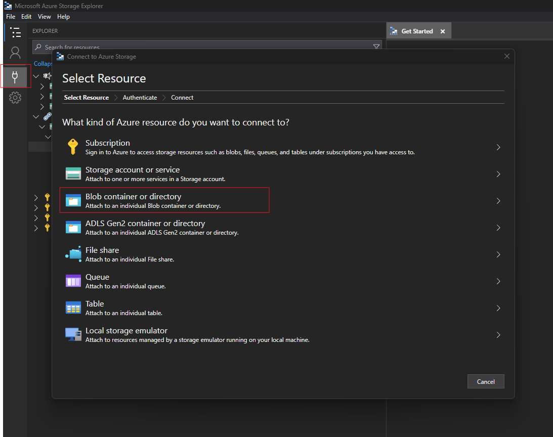Select ADLS Gen2 container or directory title
This screenshot has height=437, width=553.
point(145,223)
